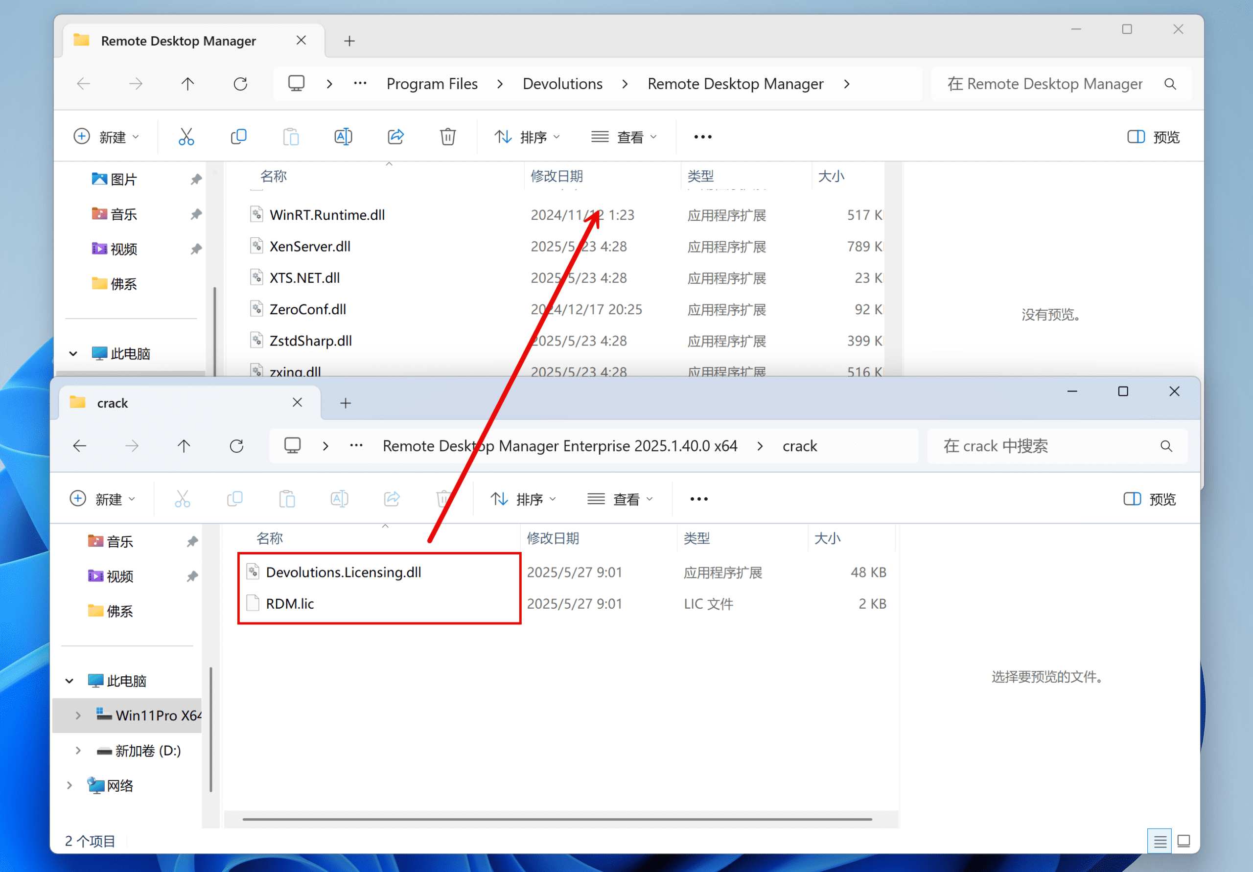Toggle preview pane in Remote Desktop Manager window
The width and height of the screenshot is (1253, 872).
1153,137
